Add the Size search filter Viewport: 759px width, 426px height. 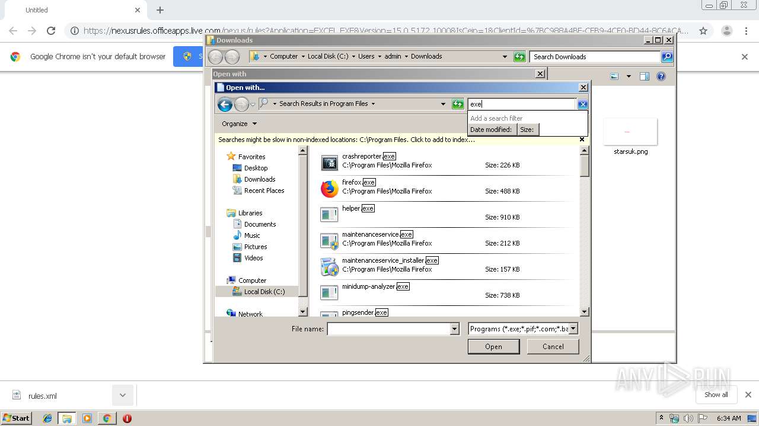click(x=527, y=130)
